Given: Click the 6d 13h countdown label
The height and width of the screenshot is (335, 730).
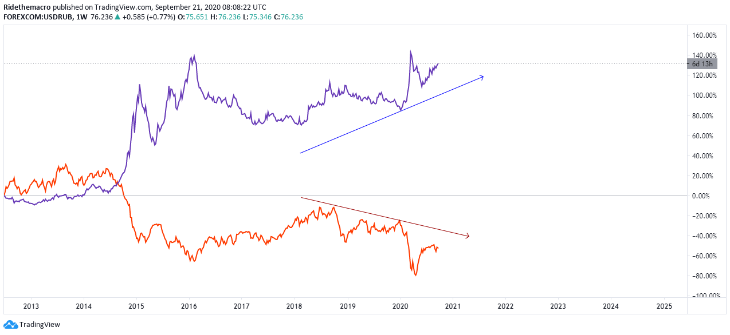Looking at the screenshot, I should pos(702,64).
